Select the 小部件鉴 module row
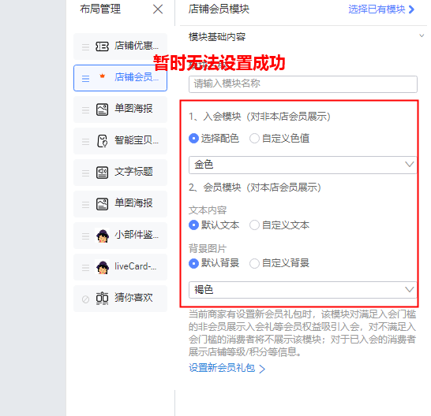431x416 pixels. 120,236
